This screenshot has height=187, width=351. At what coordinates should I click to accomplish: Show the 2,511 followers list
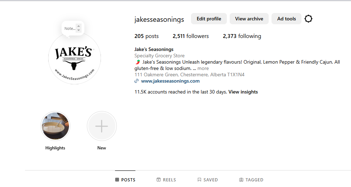point(191,36)
